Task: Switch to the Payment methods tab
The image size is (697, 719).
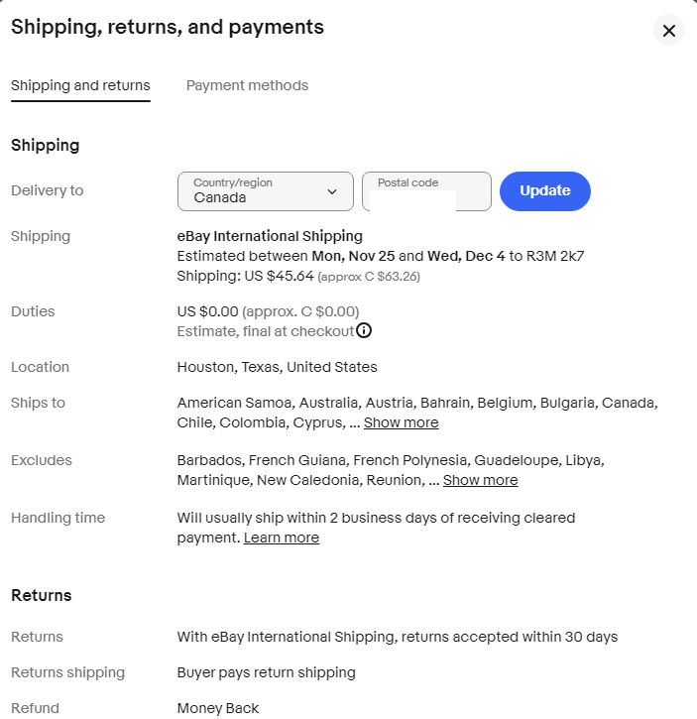Action: pos(247,85)
